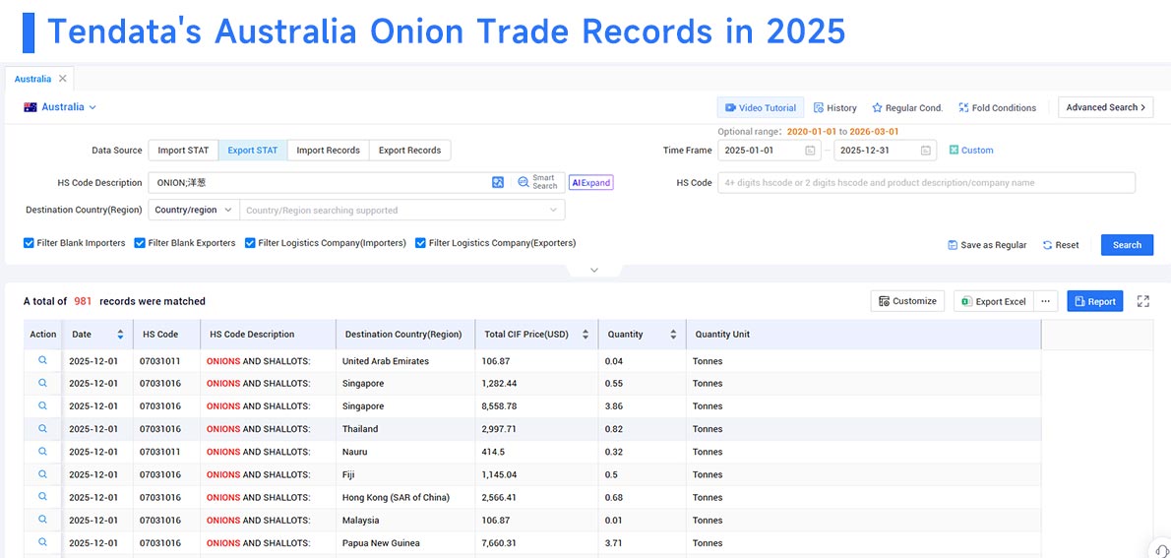This screenshot has height=558, width=1171.
Task: Open Customize columns
Action: coord(907,301)
